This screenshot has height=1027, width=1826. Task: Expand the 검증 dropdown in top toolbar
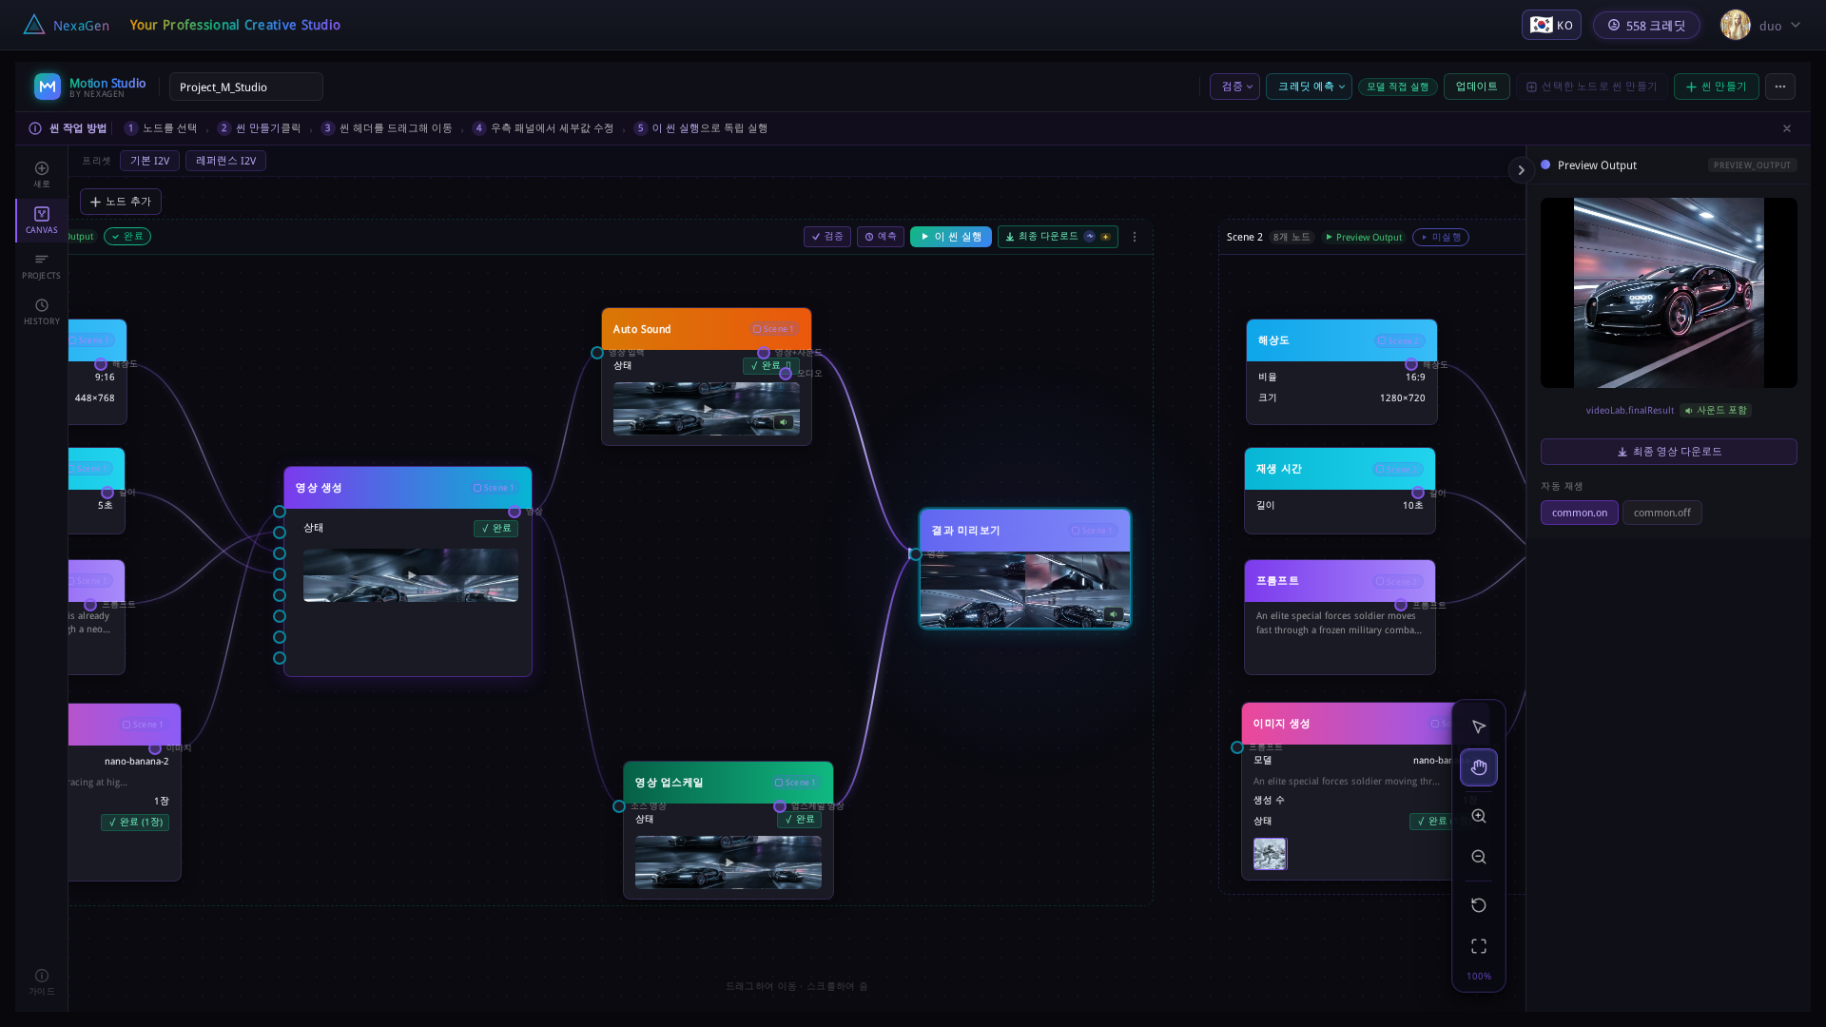(x=1234, y=87)
